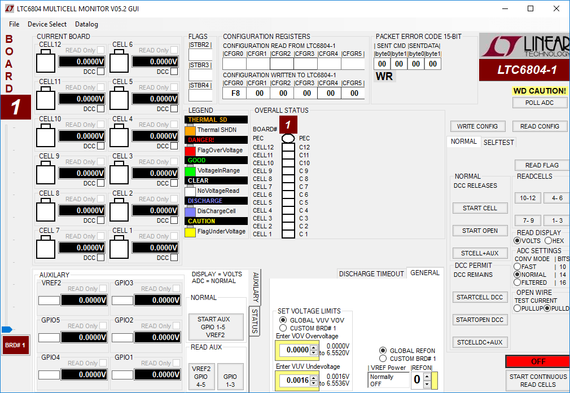
Task: Click the CELL12 status box in Overall Status
Action: [x=288, y=148]
